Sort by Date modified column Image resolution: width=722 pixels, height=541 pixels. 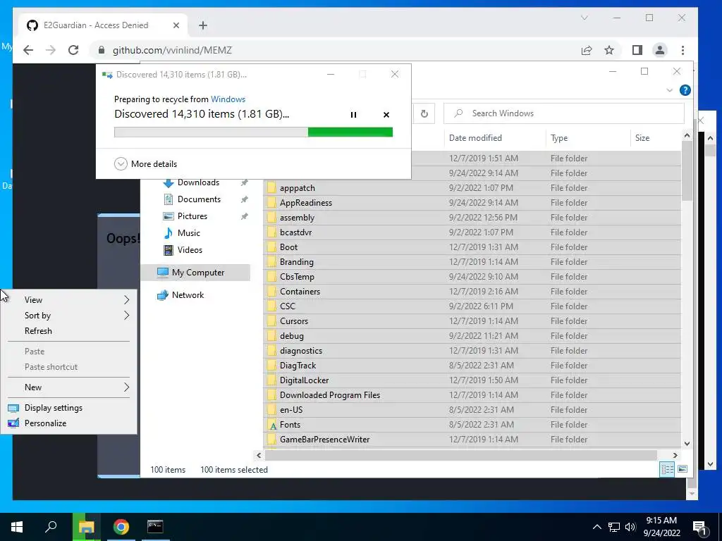click(x=475, y=138)
